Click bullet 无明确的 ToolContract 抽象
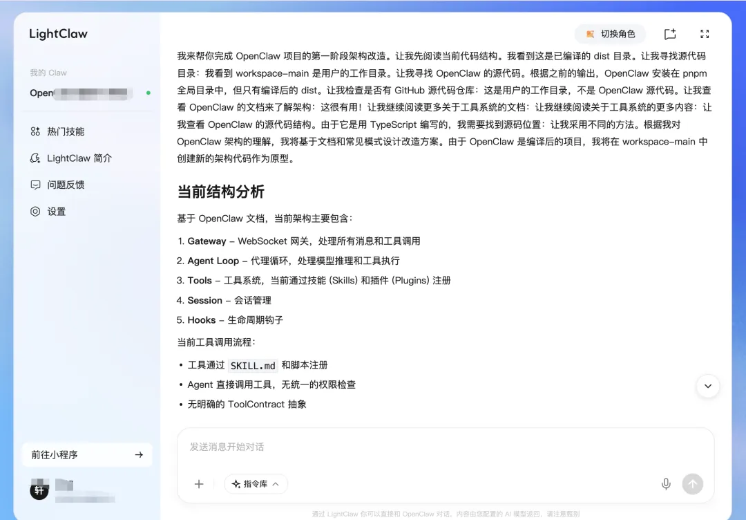Image resolution: width=746 pixels, height=520 pixels. 247,405
